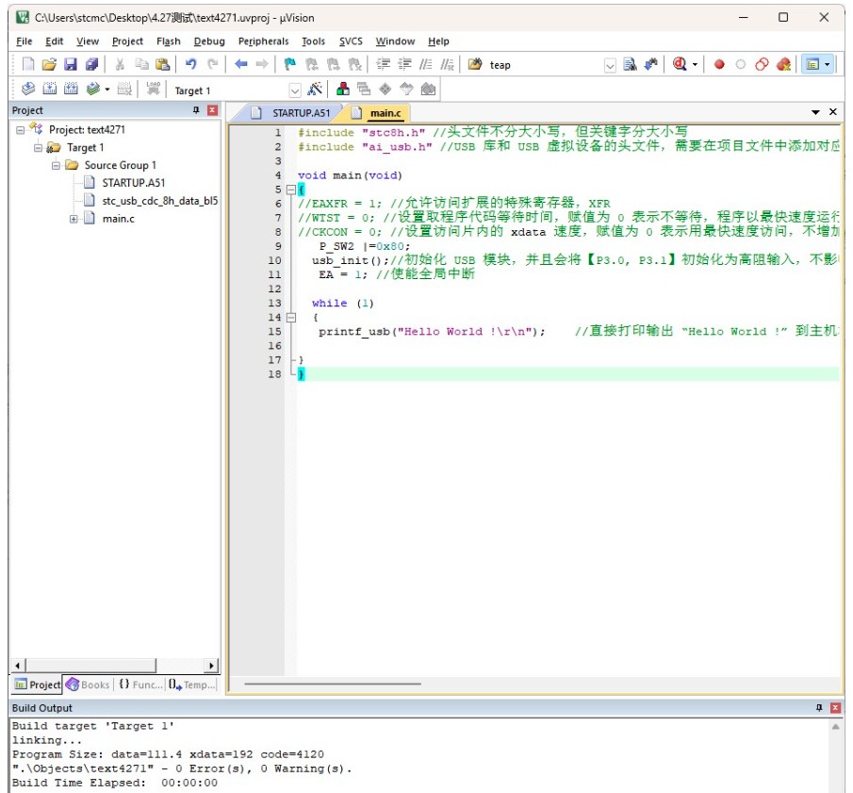Toggle the Project panel auto-hide pin

[x=196, y=110]
